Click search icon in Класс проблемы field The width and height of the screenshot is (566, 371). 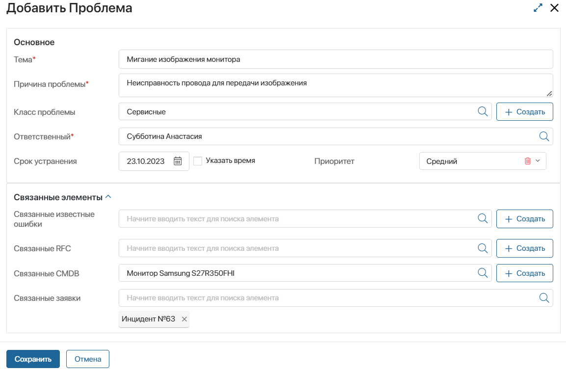click(x=483, y=111)
